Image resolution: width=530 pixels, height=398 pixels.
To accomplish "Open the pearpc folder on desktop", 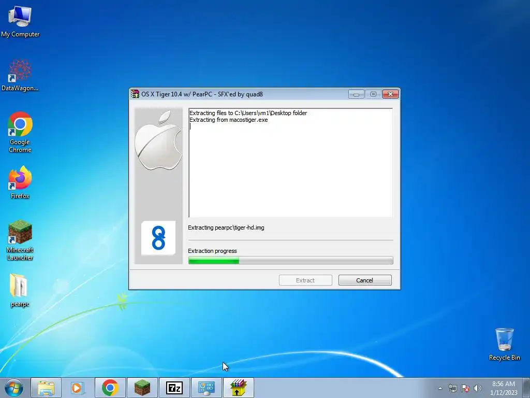I will 20,290.
